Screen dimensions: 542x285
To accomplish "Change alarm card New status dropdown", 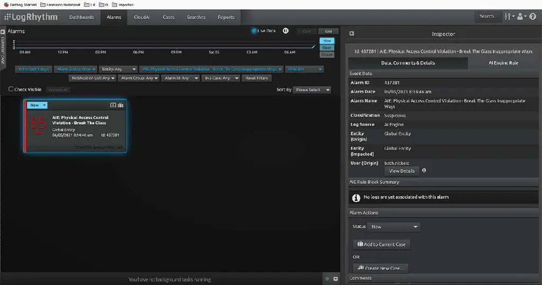I will coord(38,105).
